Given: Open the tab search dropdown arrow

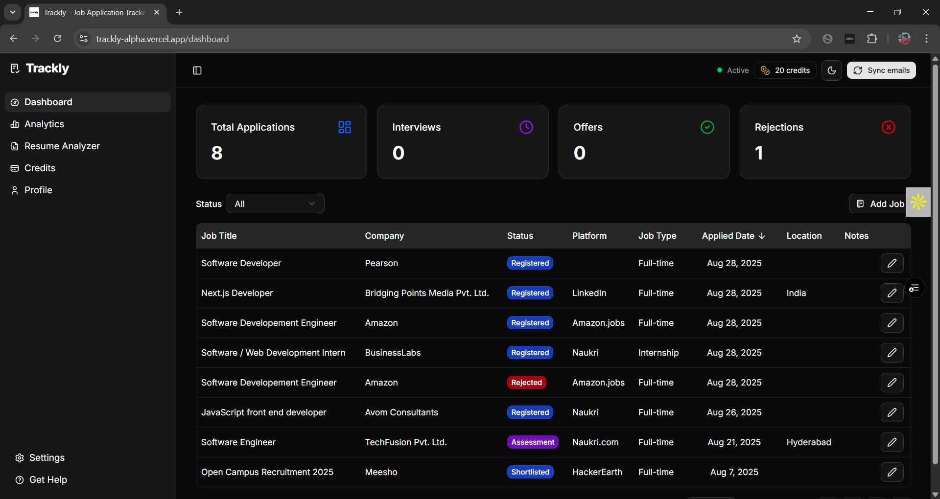Looking at the screenshot, I should [13, 12].
